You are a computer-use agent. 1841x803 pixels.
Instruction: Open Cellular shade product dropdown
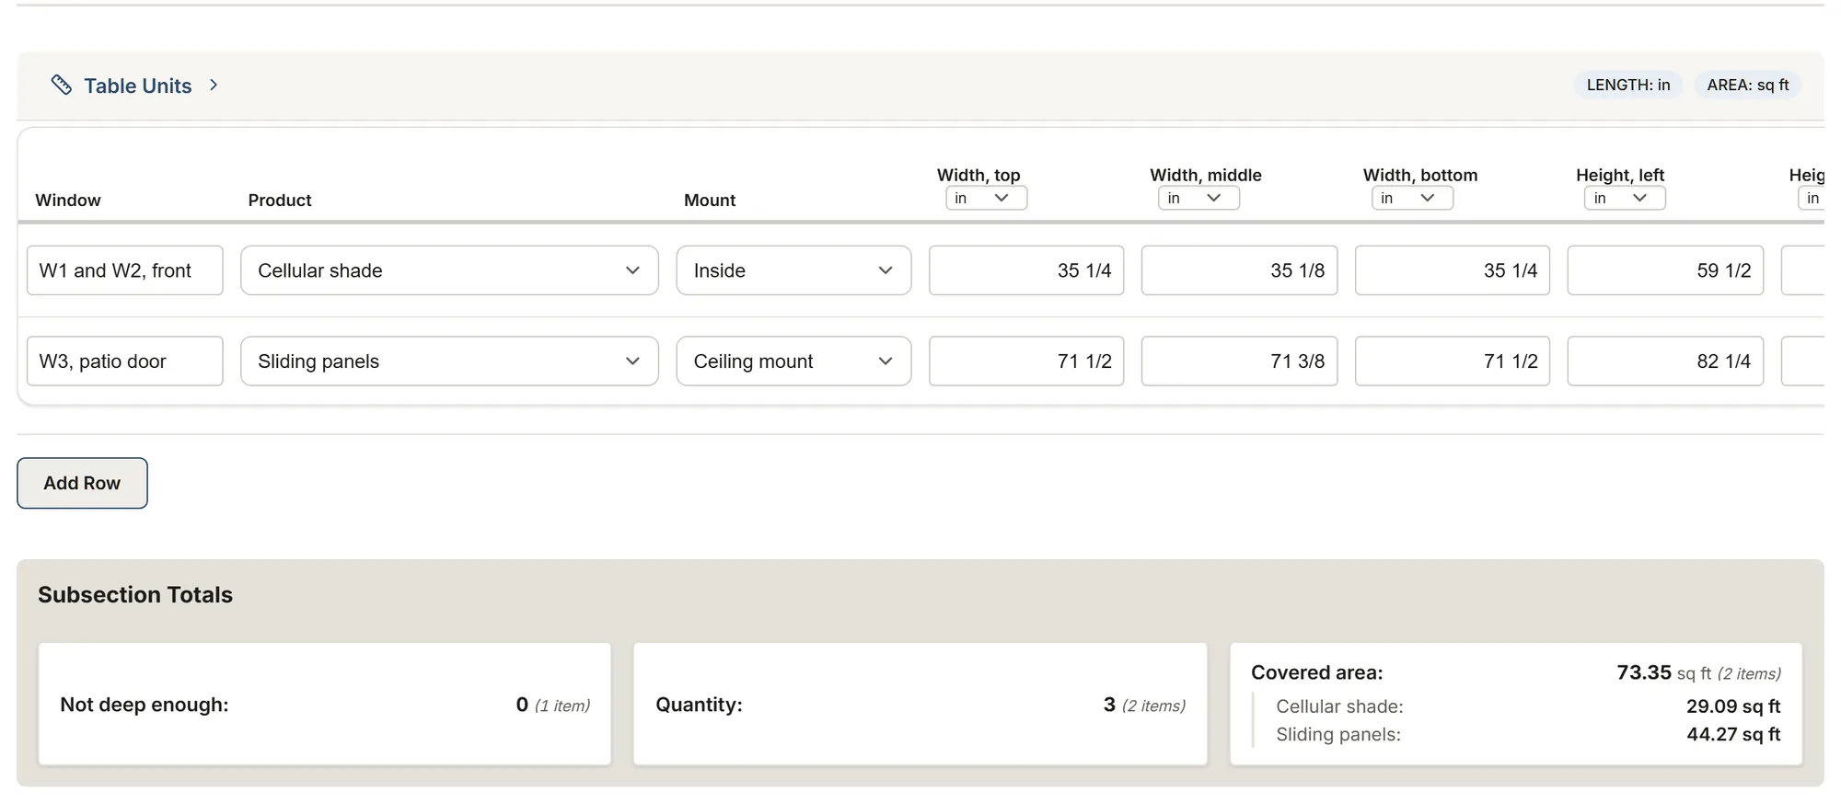pyautogui.click(x=449, y=270)
